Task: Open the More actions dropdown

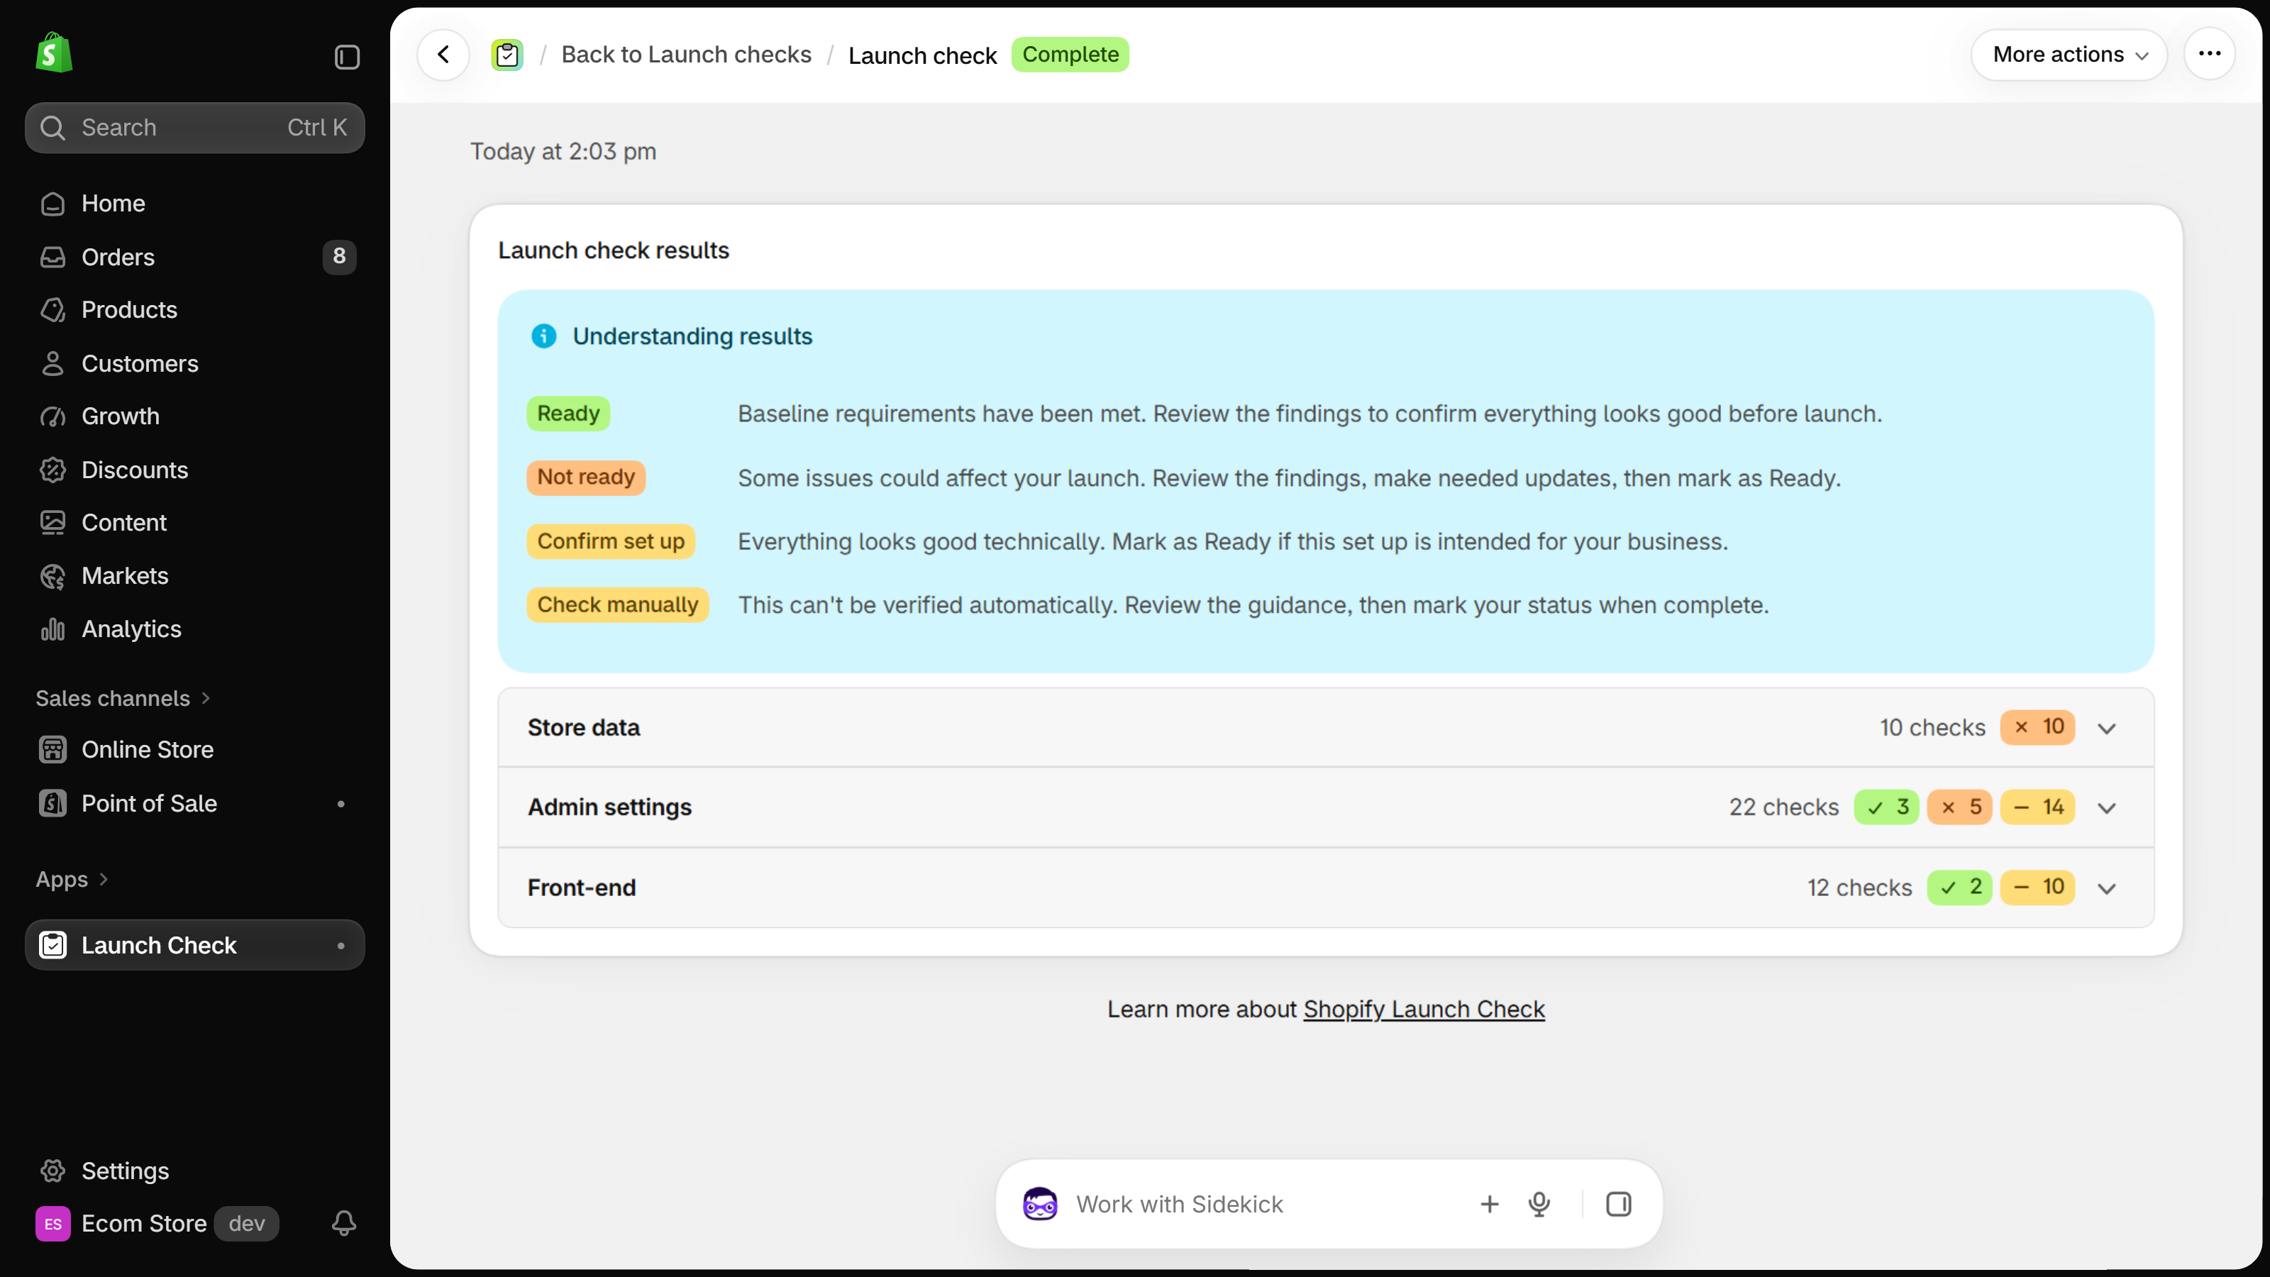Action: click(x=2069, y=55)
